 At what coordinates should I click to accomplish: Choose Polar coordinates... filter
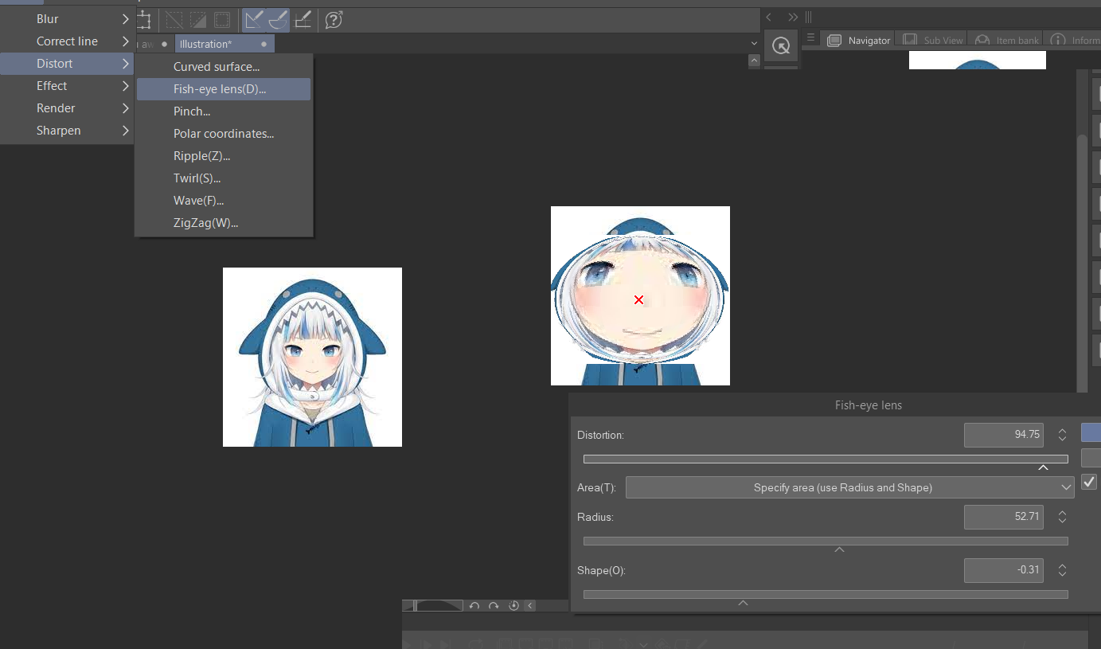click(x=223, y=134)
